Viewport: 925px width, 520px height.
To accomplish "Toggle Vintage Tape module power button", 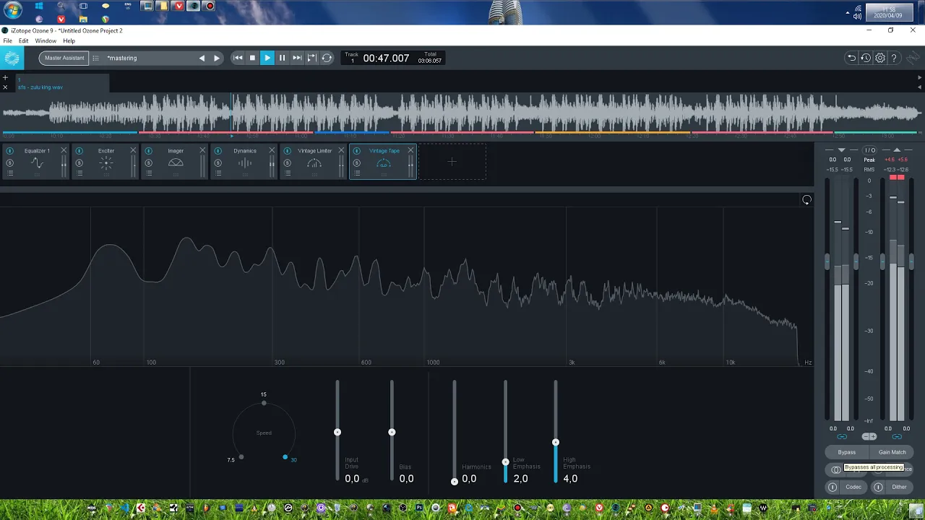I will click(x=357, y=151).
